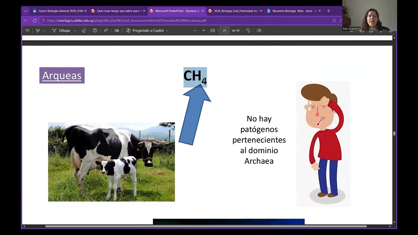Start read aloud in PDF toolbar
418x235 pixels.
106,30
